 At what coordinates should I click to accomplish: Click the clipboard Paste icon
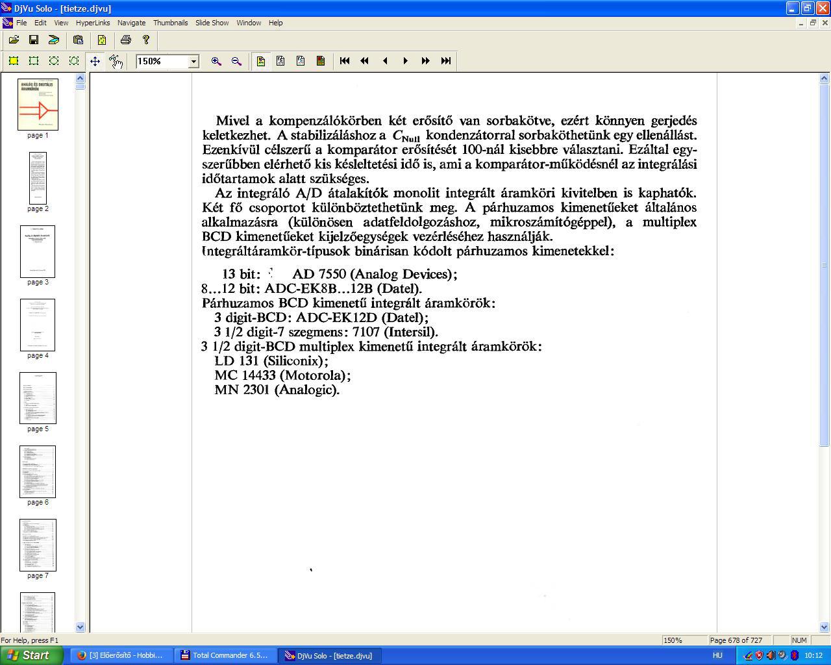(78, 40)
